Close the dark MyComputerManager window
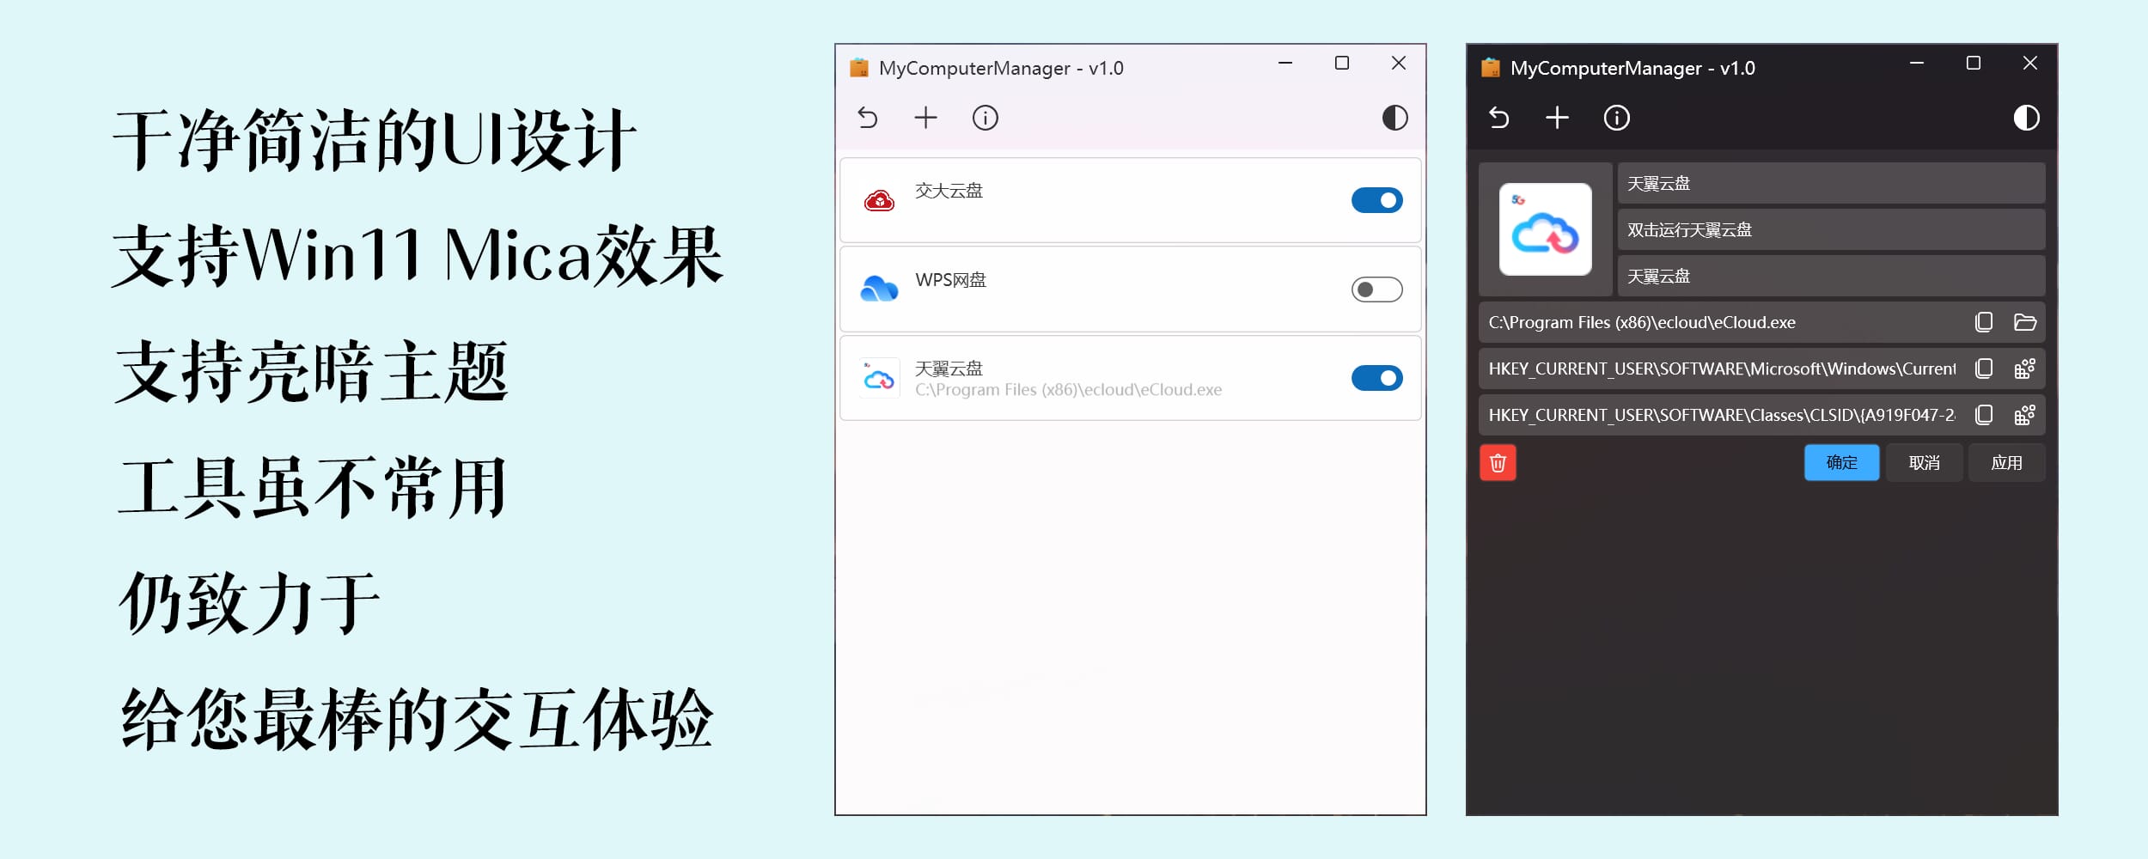The height and width of the screenshot is (859, 2148). tap(2030, 63)
